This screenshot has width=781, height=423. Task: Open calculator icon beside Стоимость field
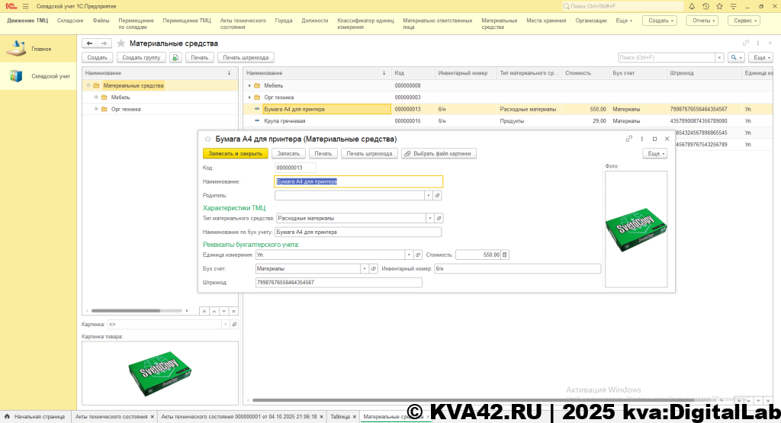coord(505,255)
